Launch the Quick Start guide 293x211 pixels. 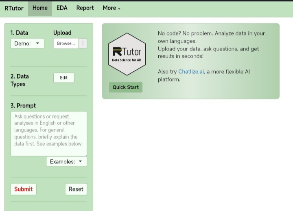point(126,87)
